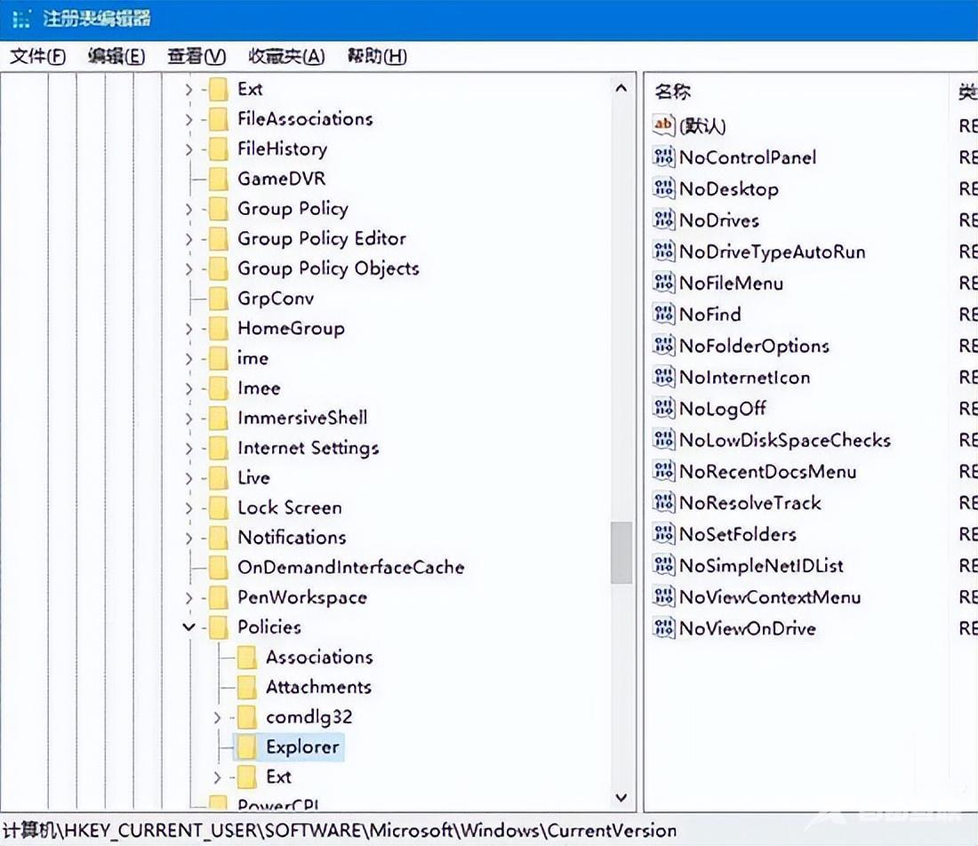Viewport: 978px width, 846px height.
Task: Click the NoLogOff value icon
Action: click(x=663, y=408)
